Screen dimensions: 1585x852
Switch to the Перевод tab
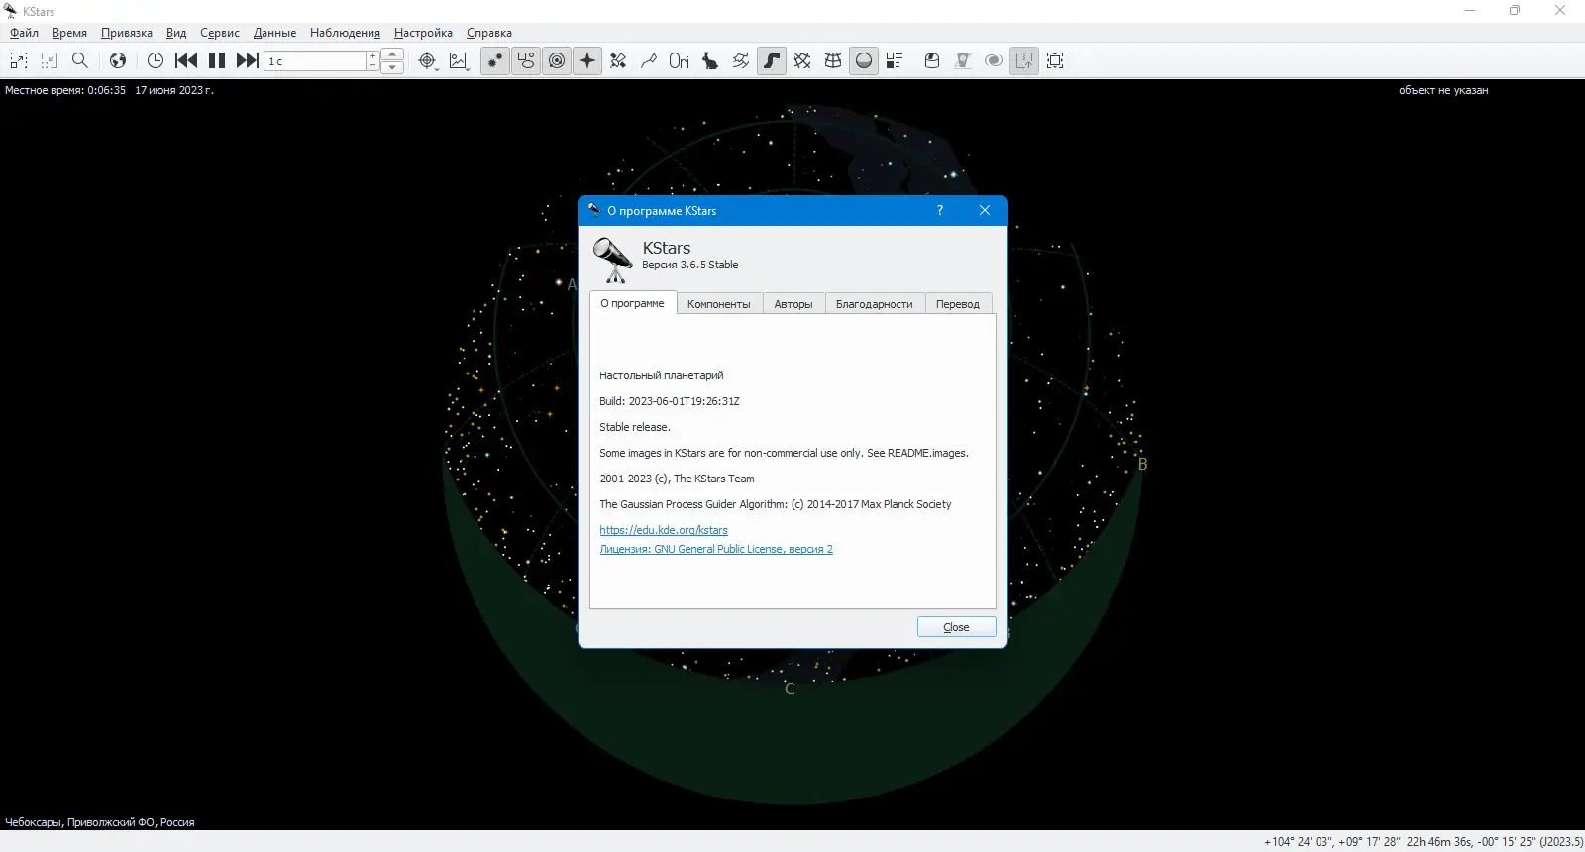tap(958, 304)
